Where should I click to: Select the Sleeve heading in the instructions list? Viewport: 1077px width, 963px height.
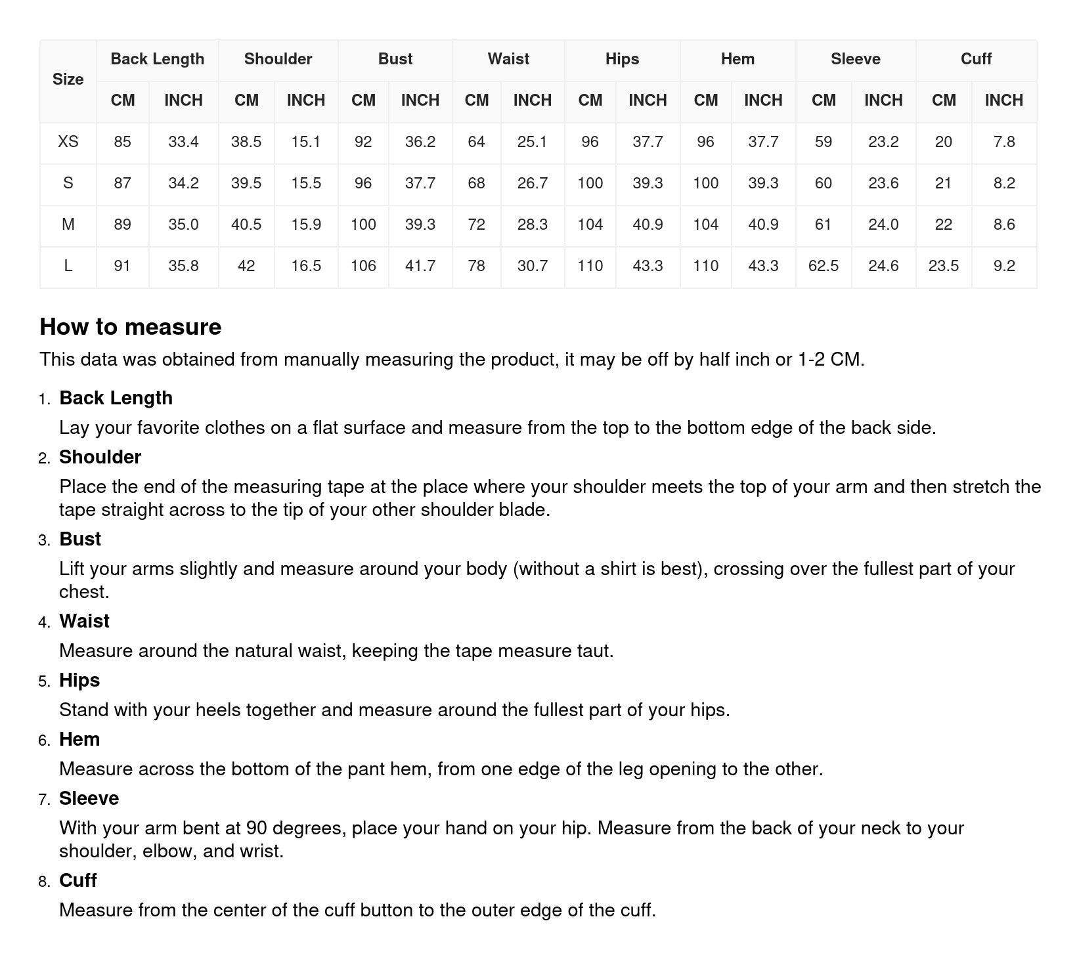tap(89, 798)
